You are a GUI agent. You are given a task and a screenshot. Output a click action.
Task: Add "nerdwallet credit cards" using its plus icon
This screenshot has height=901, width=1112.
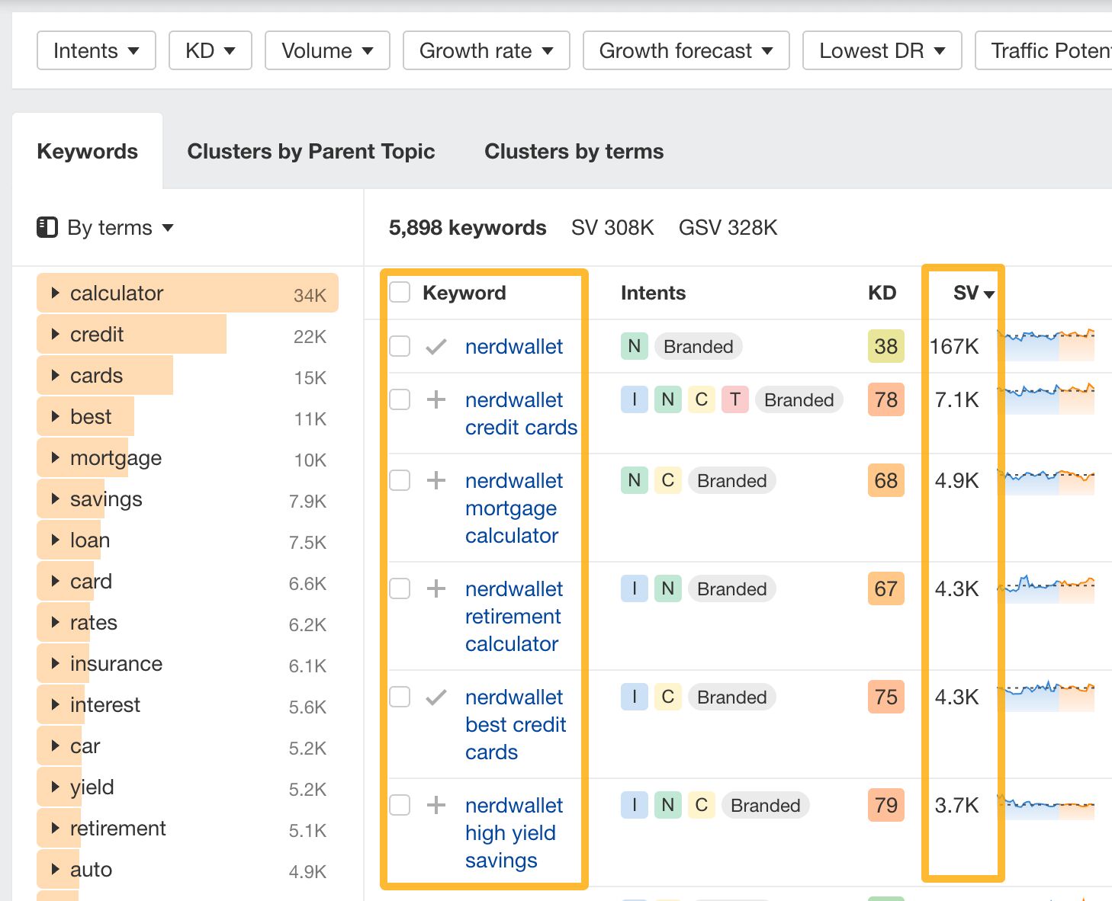[435, 399]
